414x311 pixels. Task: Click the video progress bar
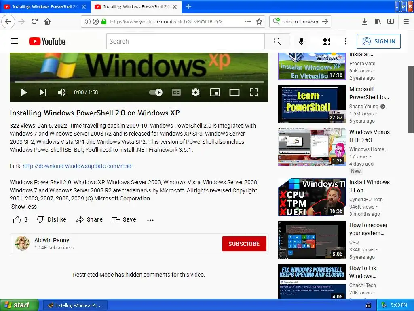click(139, 82)
